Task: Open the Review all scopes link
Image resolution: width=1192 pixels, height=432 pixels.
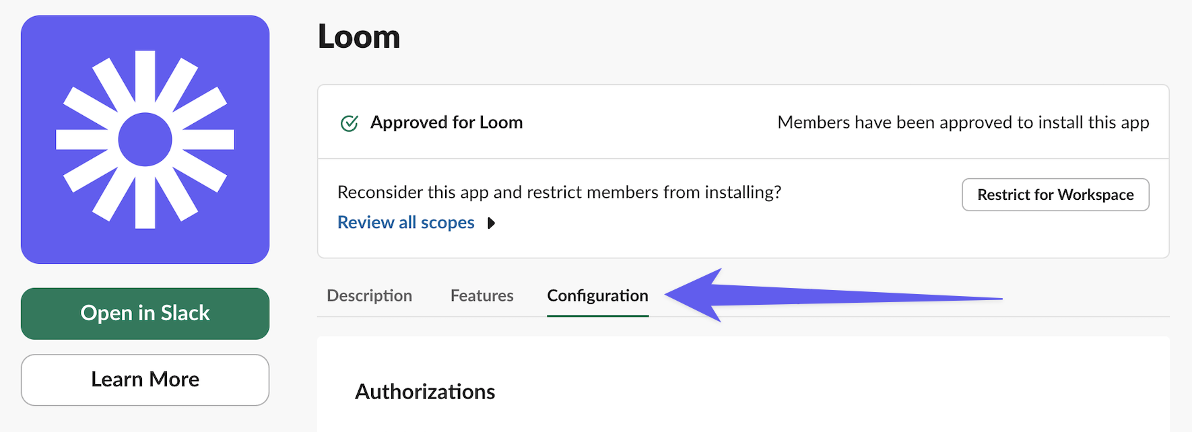Action: (405, 223)
